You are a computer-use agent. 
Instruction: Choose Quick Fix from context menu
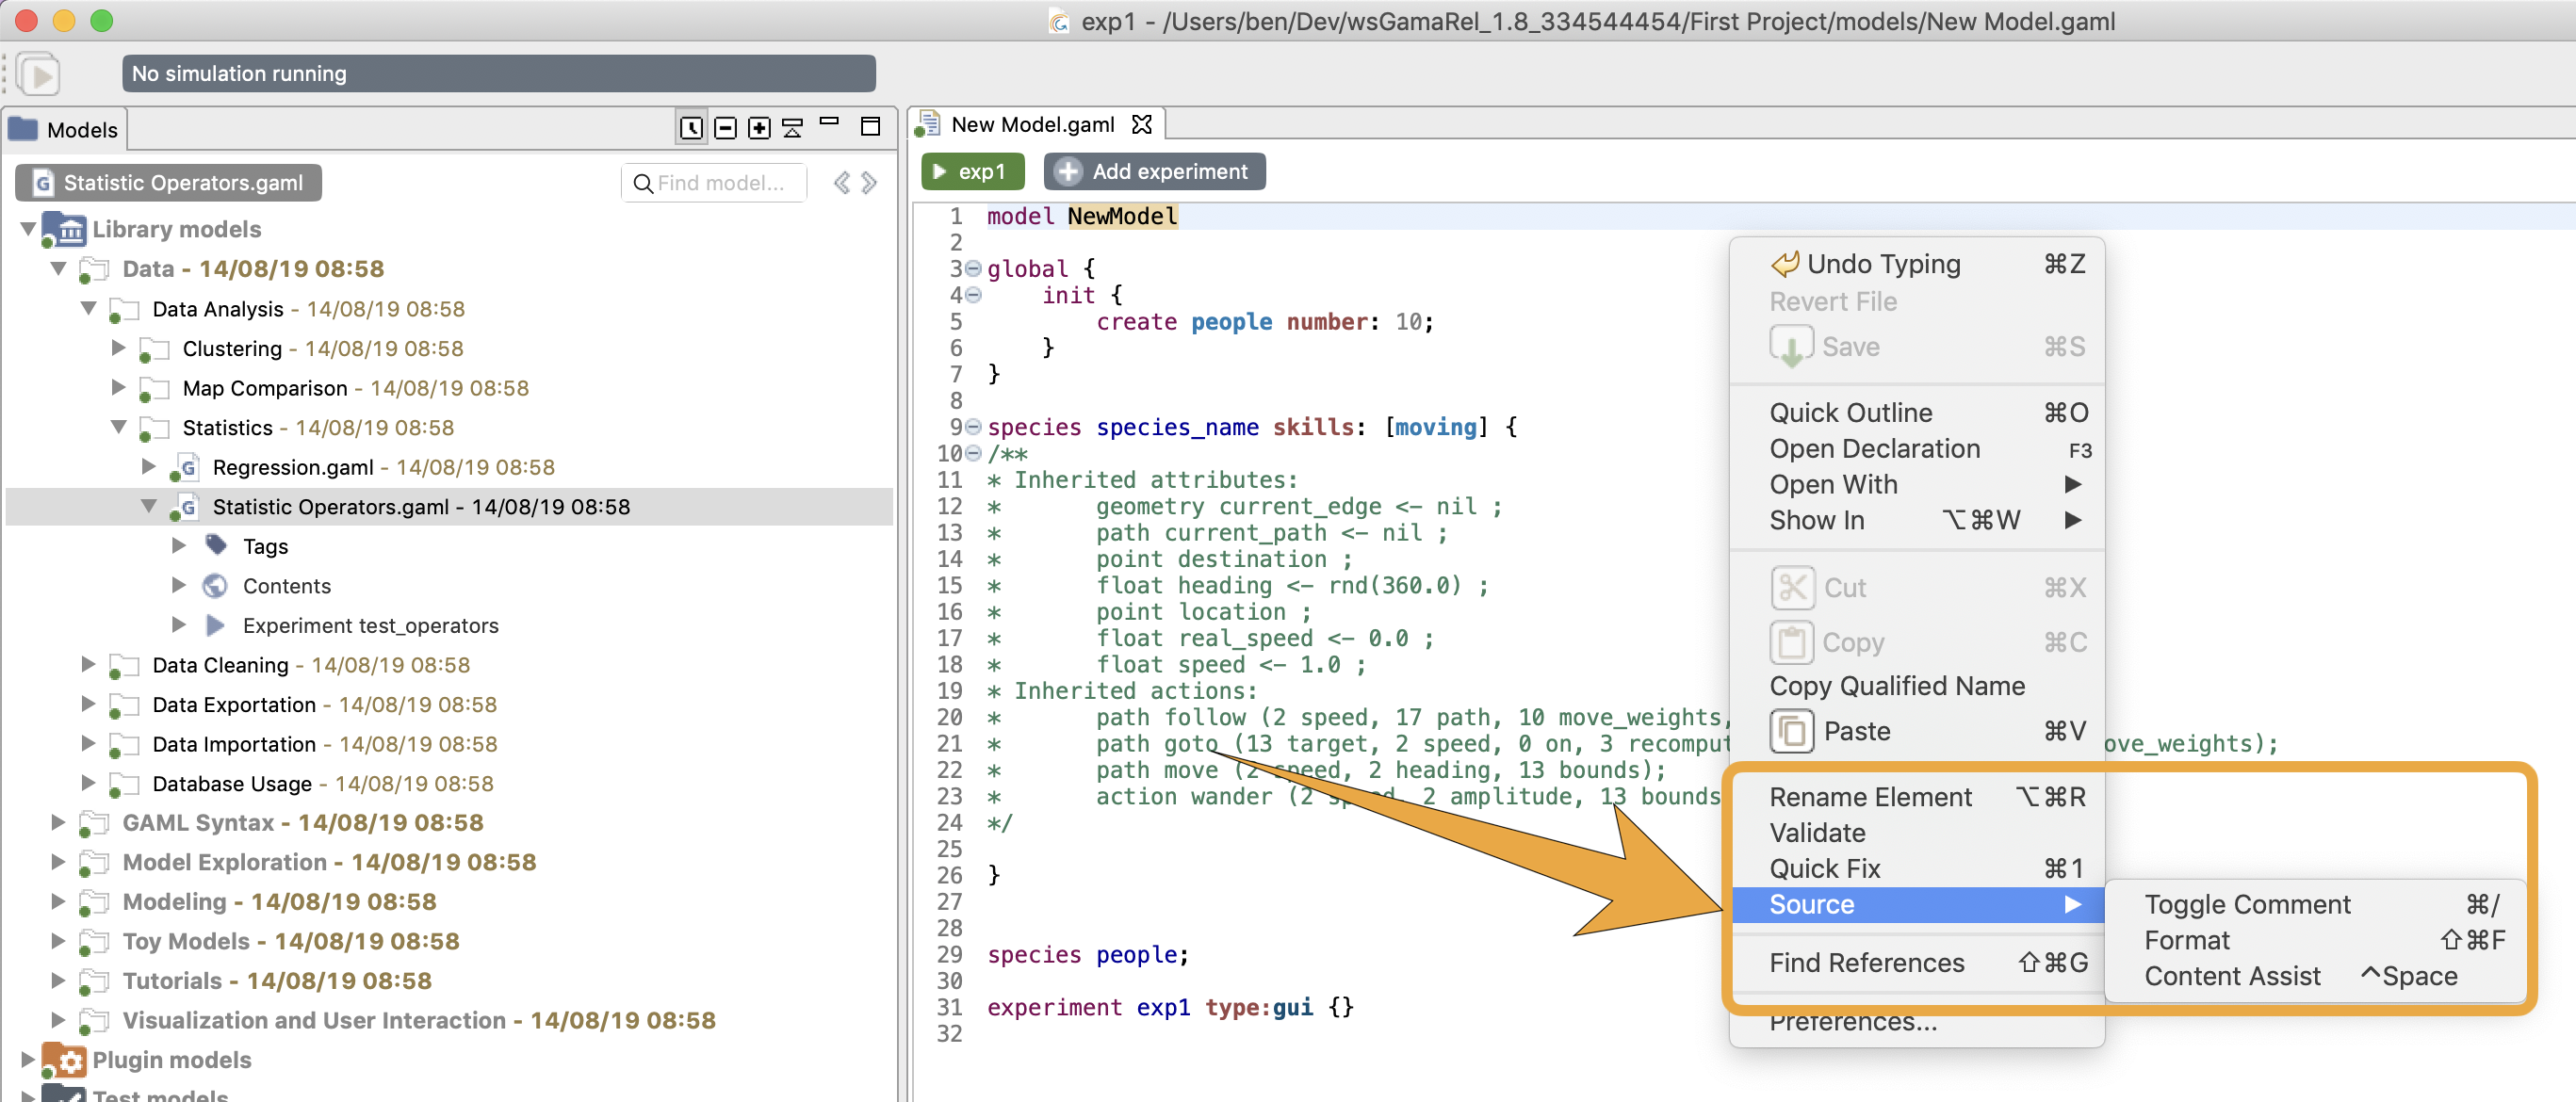[1918, 869]
